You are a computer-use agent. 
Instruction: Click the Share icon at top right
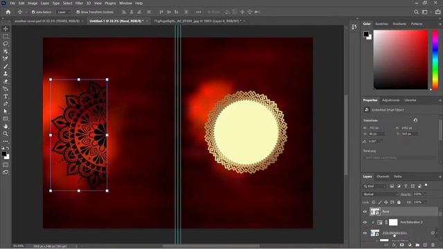click(x=437, y=12)
